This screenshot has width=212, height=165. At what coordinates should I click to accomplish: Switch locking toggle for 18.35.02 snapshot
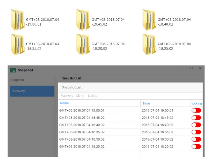coord(196,132)
